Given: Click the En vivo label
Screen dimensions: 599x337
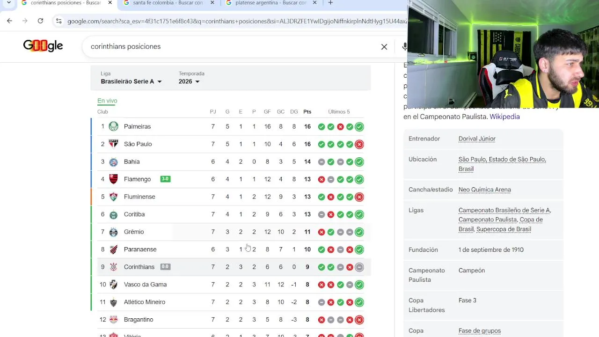Looking at the screenshot, I should pos(107,101).
